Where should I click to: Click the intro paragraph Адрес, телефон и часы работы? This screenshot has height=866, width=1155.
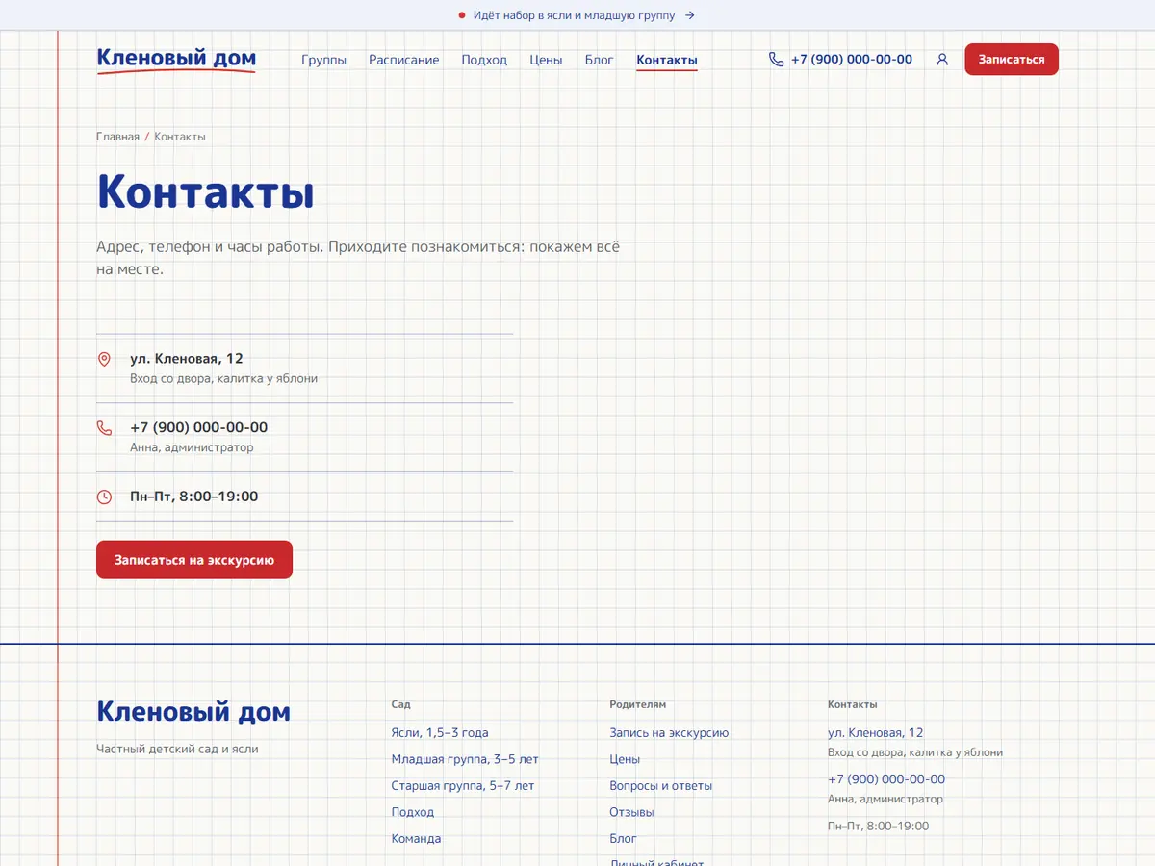click(x=358, y=258)
